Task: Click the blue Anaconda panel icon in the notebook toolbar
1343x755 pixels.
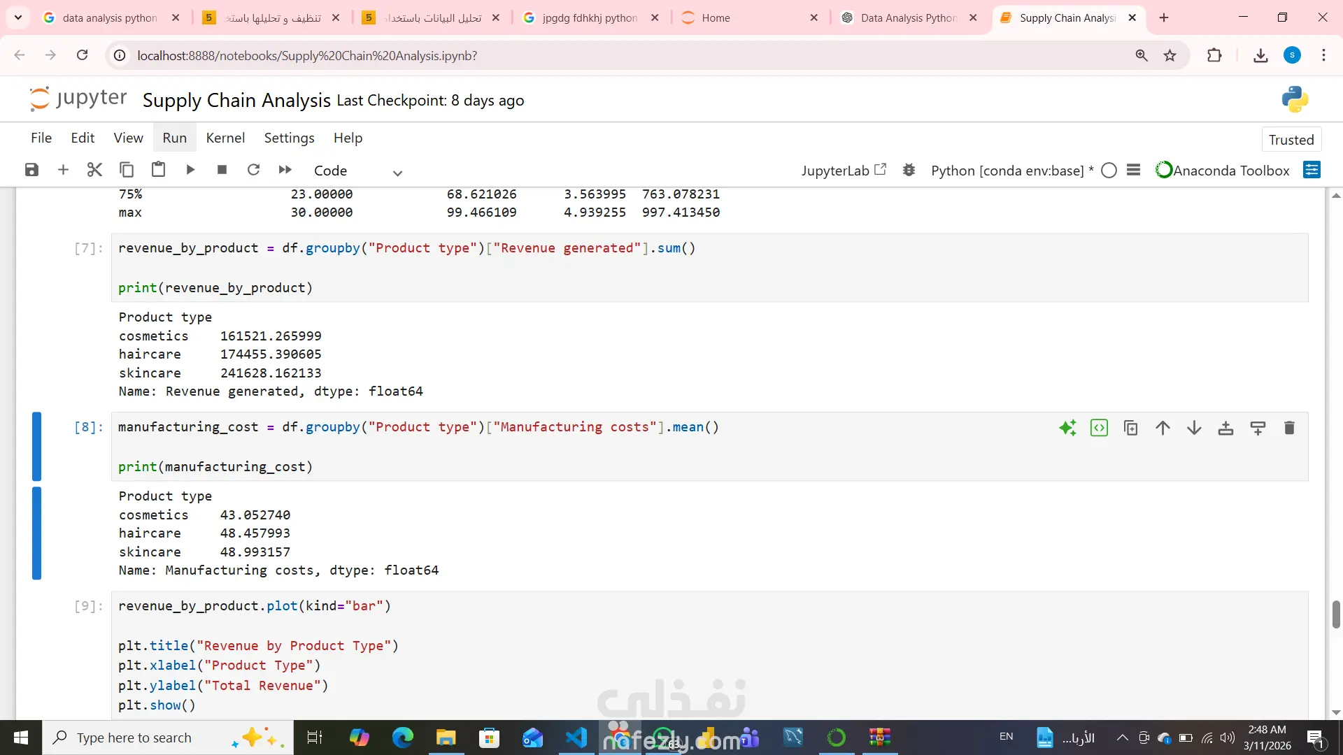Action: pyautogui.click(x=1312, y=170)
